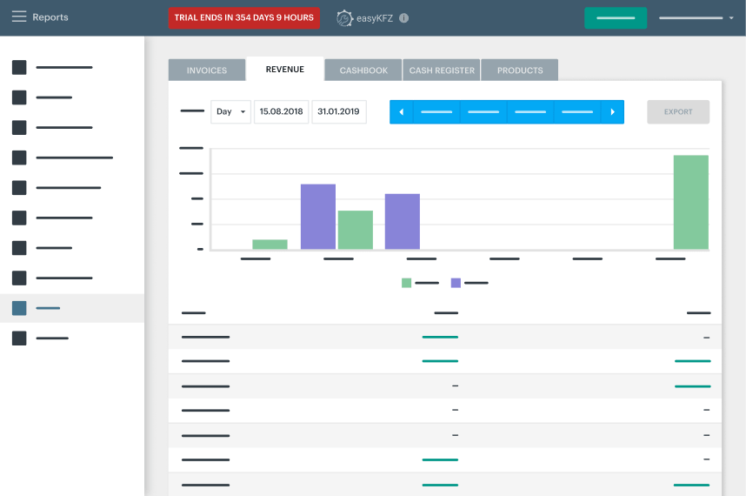
Task: Click the easyKFZ gear logo icon
Action: [x=344, y=18]
